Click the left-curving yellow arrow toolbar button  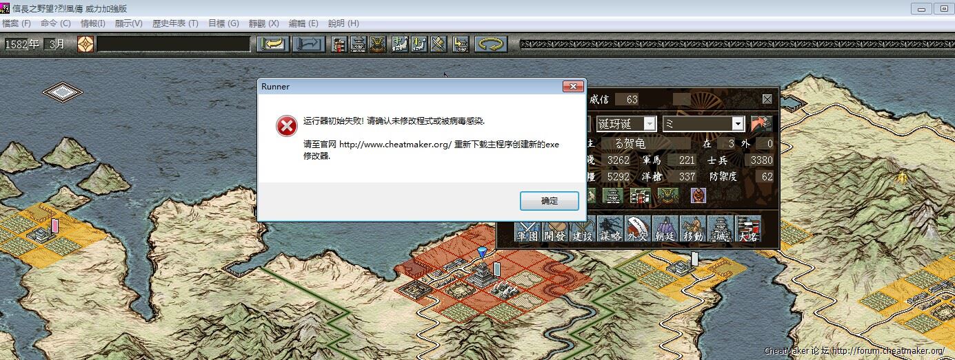273,44
